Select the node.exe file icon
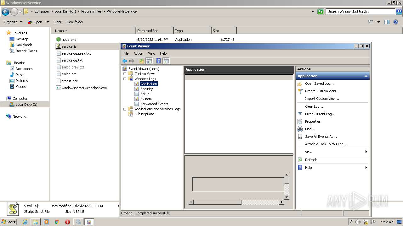This screenshot has width=403, height=226. pos(58,39)
